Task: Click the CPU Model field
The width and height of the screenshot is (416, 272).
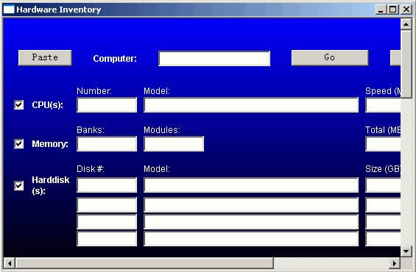Action: [x=251, y=105]
